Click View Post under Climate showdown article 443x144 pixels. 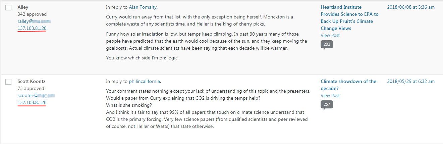[x=330, y=95]
